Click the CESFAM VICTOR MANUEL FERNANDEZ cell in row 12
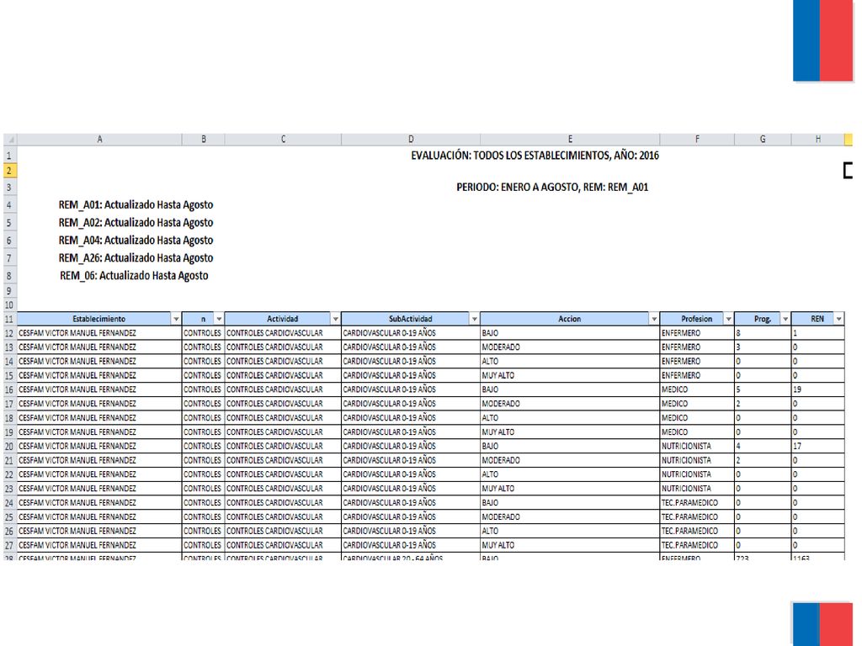The height and width of the screenshot is (646, 862). [x=99, y=333]
